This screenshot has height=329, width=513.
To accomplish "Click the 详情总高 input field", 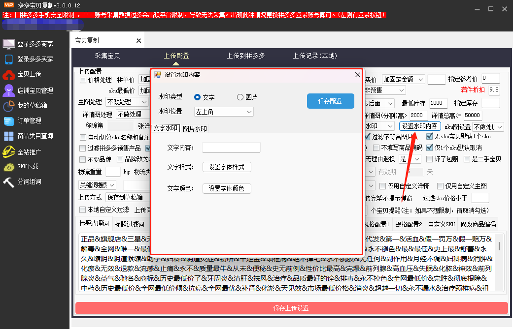I will pyautogui.click(x=473, y=116).
